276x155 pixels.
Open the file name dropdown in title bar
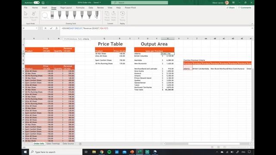tap(100, 3)
